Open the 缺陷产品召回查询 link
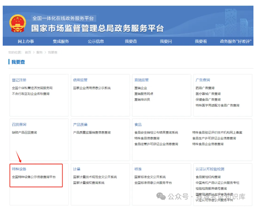255x210 pixels. (x=24, y=133)
